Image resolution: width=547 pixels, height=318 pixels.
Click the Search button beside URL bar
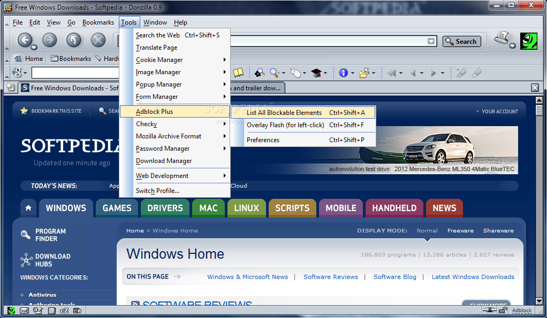pyautogui.click(x=462, y=41)
